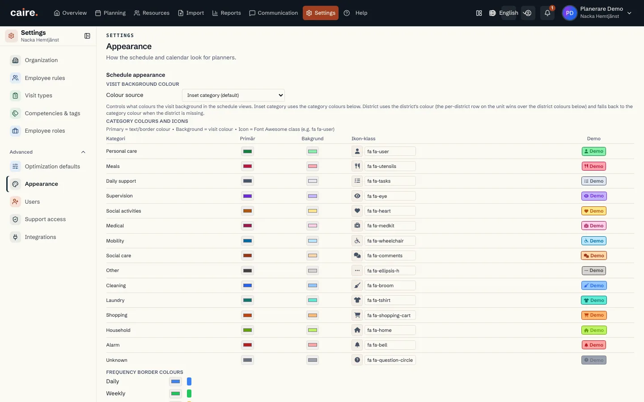
Task: Click the Alarm row Demo badge
Action: pos(594,345)
